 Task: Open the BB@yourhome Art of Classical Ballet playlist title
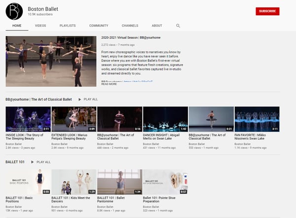[38, 99]
